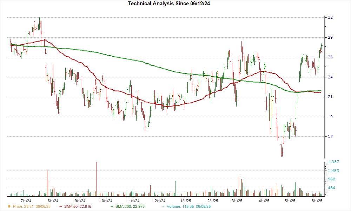Click the price axis value 32

click(330, 18)
